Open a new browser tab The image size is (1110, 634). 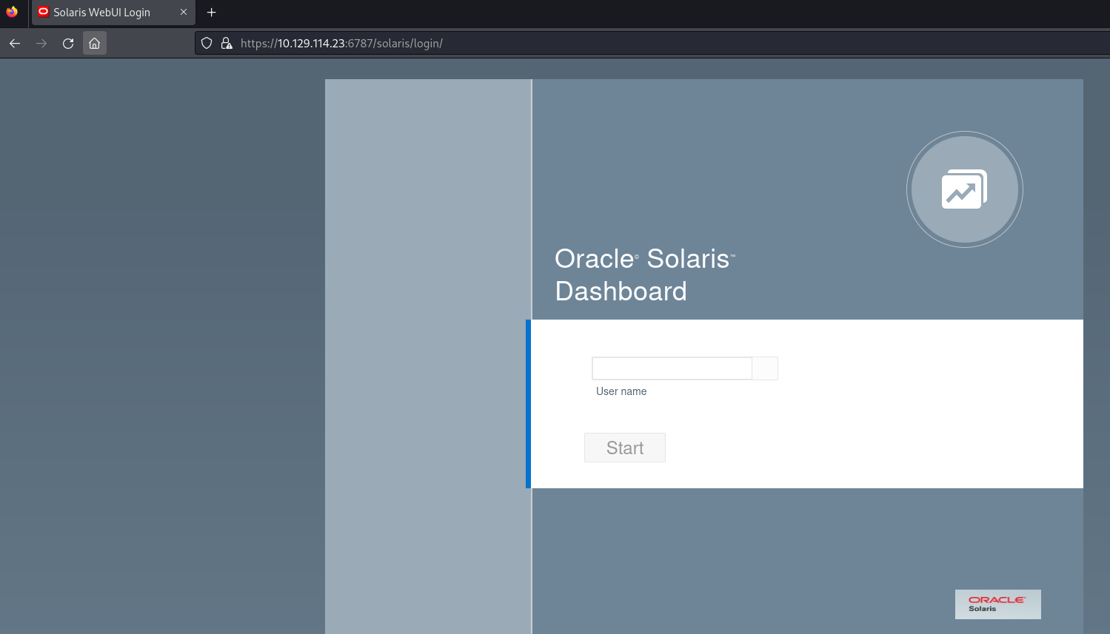coord(212,12)
